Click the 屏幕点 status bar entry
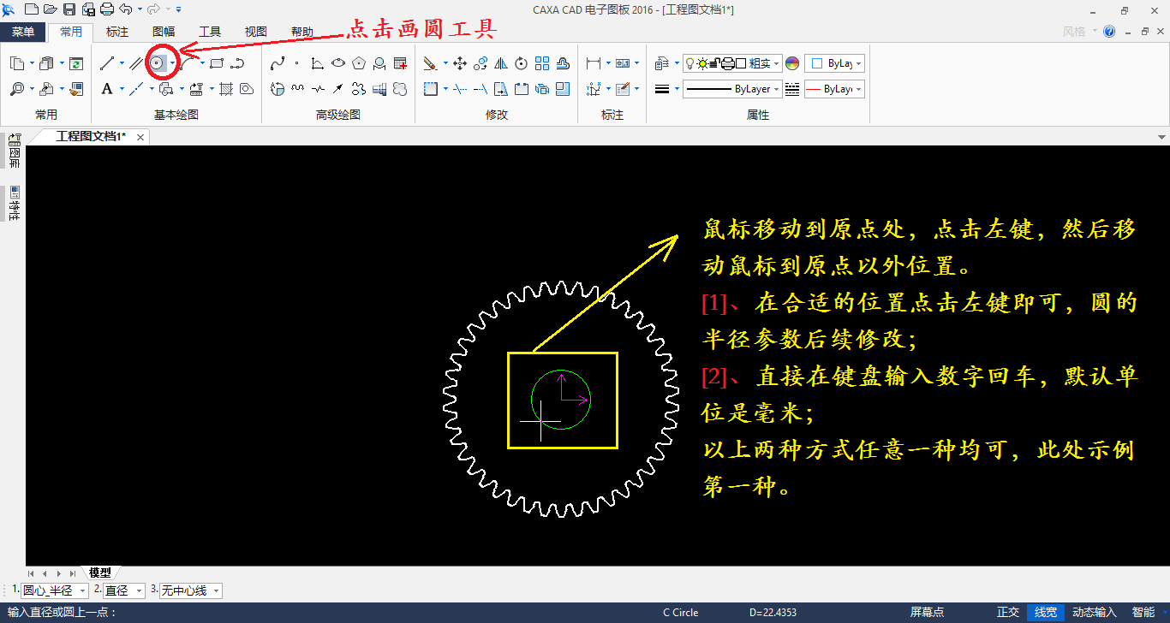Viewport: 1170px width, 623px height. 927,613
